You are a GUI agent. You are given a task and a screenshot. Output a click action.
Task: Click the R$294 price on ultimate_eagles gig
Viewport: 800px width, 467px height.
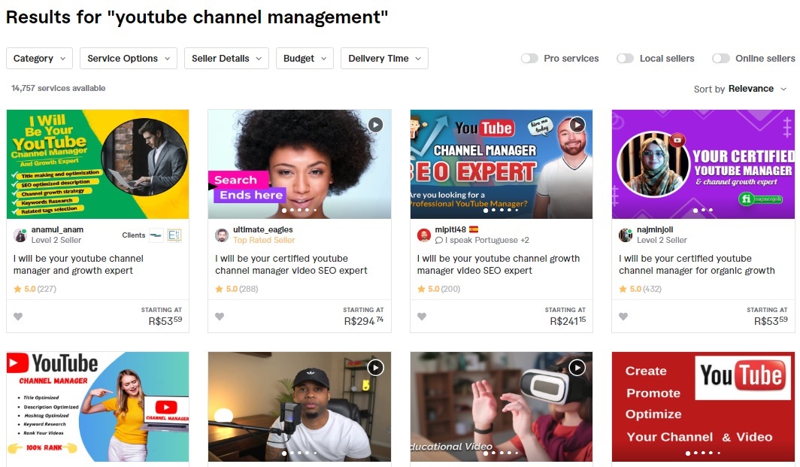click(x=364, y=321)
